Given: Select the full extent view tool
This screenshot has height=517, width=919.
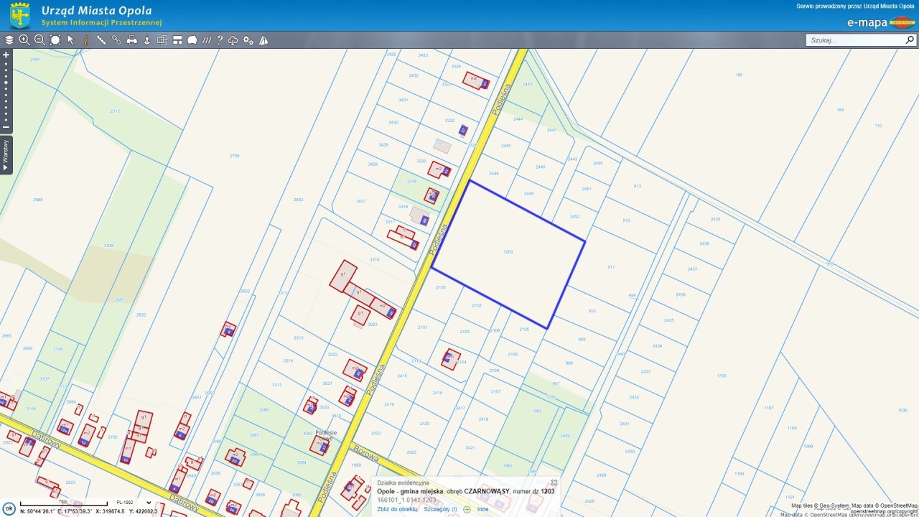Looking at the screenshot, I should pyautogui.click(x=55, y=40).
